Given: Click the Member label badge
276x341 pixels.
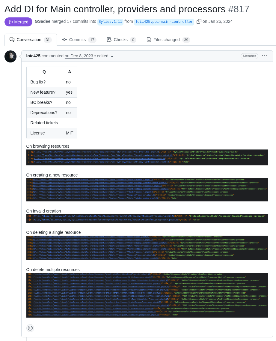Looking at the screenshot, I should coord(249,56).
